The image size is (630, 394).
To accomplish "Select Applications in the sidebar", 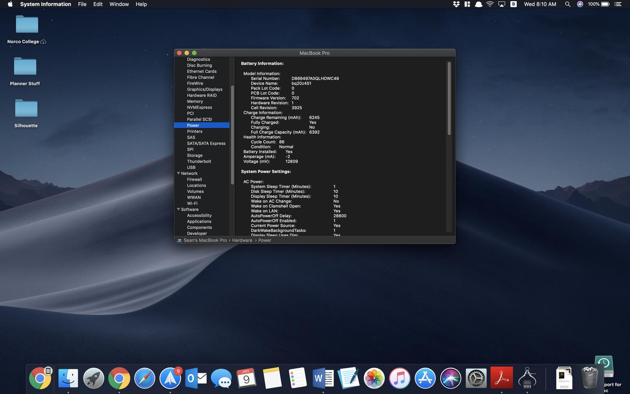I will 199,221.
